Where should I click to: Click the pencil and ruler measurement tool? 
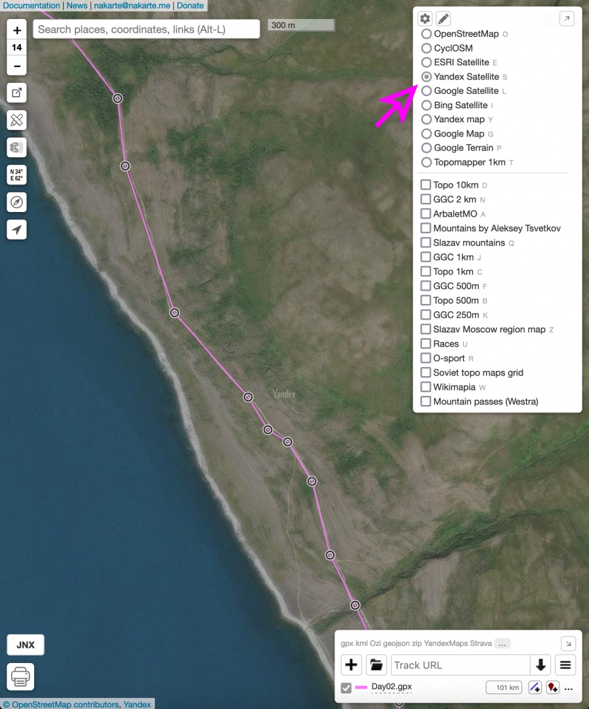17,120
